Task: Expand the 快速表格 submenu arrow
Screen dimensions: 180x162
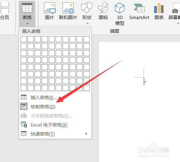Action: pos(86,134)
